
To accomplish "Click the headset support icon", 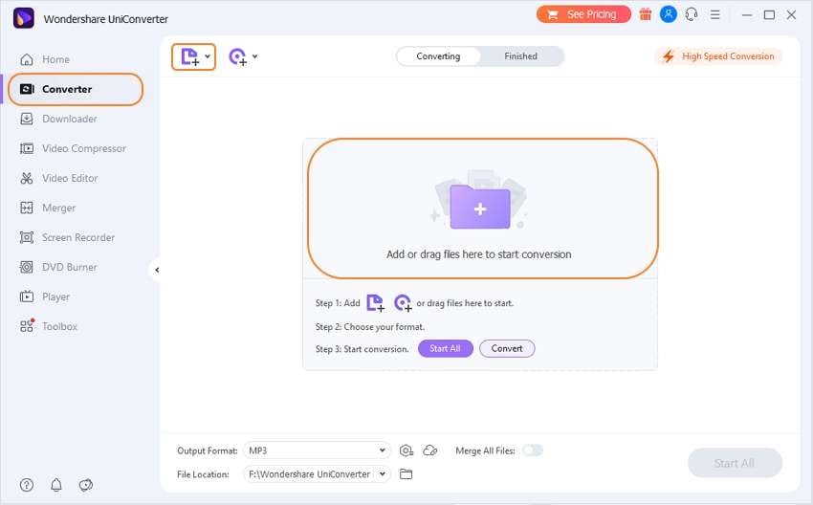I will tap(692, 14).
